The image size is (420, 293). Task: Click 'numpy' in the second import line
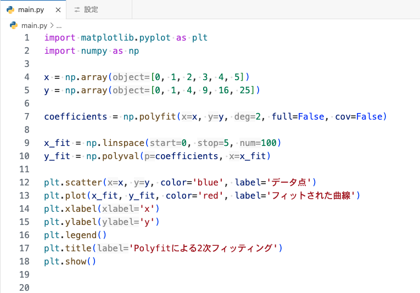point(94,51)
